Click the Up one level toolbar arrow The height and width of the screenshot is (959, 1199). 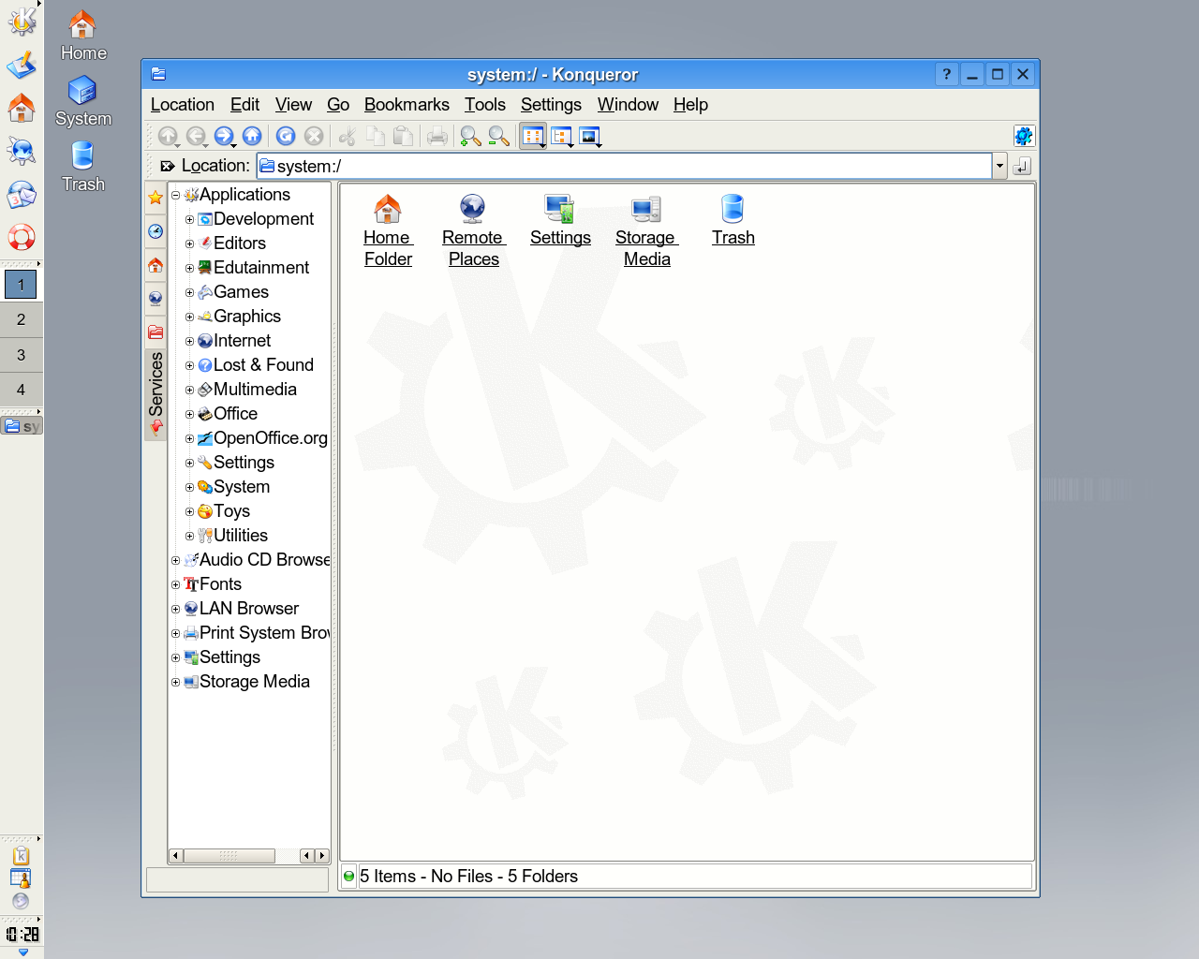[168, 137]
